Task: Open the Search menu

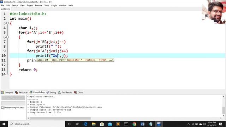Action: click(15, 6)
